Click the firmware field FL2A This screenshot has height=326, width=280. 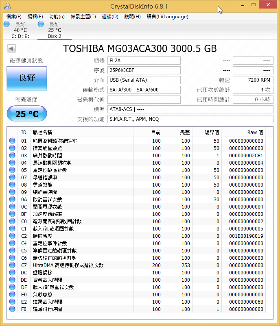click(x=144, y=61)
